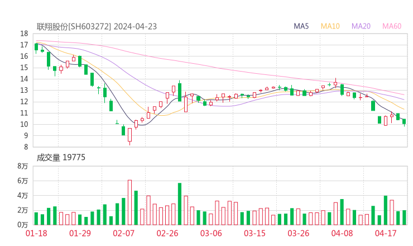Select the 03-26 date label
Viewport: 413px width, 246px height.
(298, 234)
